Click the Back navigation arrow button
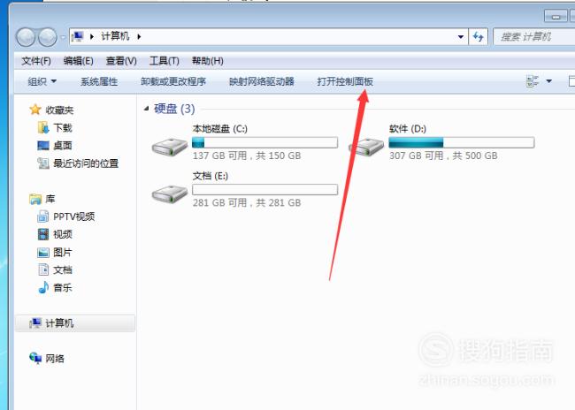Image resolution: width=575 pixels, height=410 pixels. tap(26, 37)
